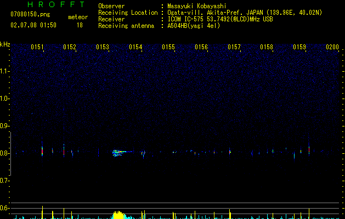The height and width of the screenshot is (219, 345).
Task: Click the kHz axis unit label
Action: [5, 44]
